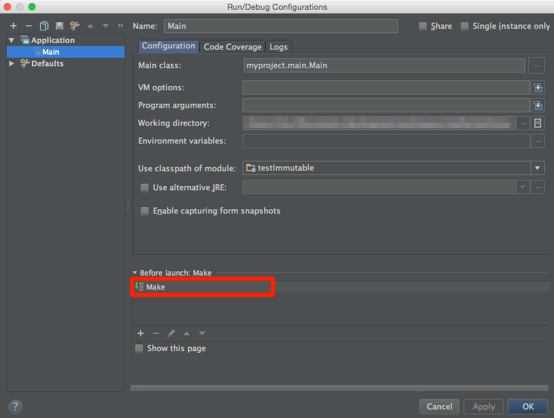
Task: Collapse the Before launch section
Action: pyautogui.click(x=135, y=273)
